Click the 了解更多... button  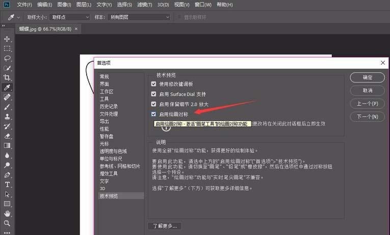pyautogui.click(x=164, y=226)
